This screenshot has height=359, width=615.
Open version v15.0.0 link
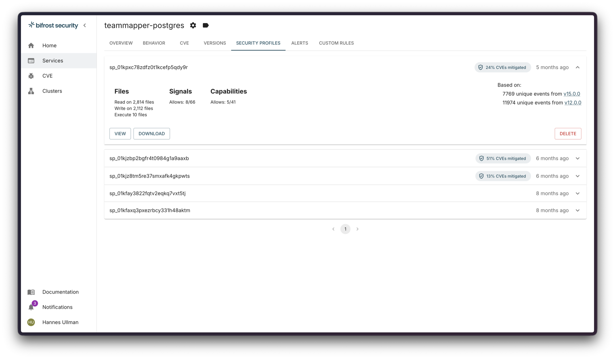(x=572, y=94)
